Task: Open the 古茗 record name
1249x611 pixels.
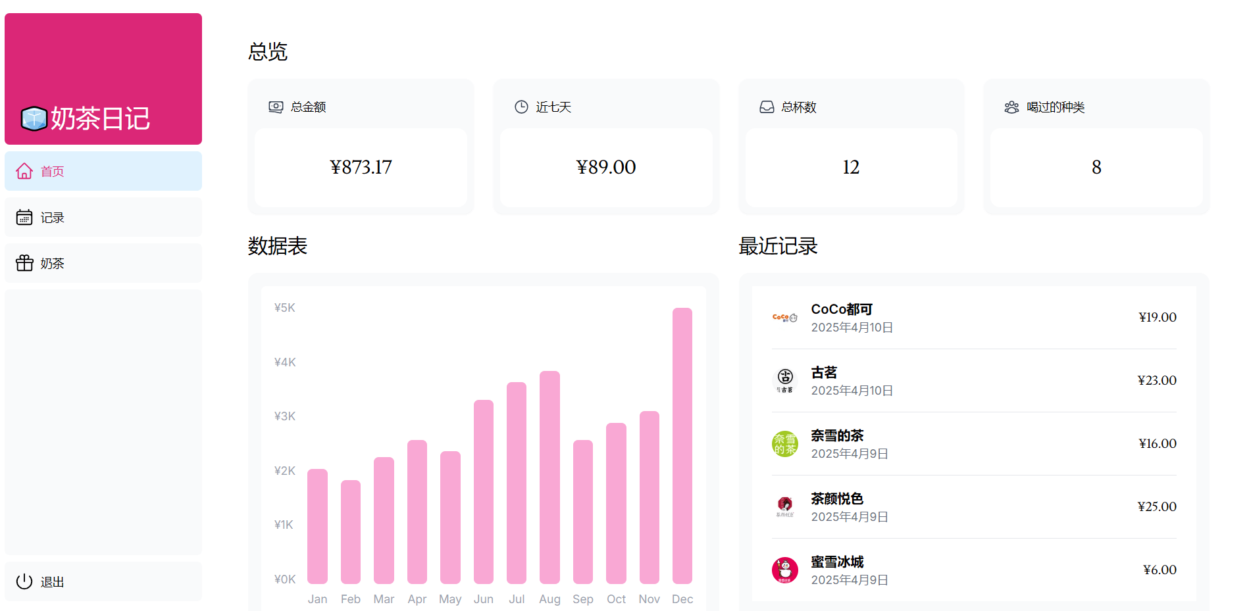Action: coord(824,372)
